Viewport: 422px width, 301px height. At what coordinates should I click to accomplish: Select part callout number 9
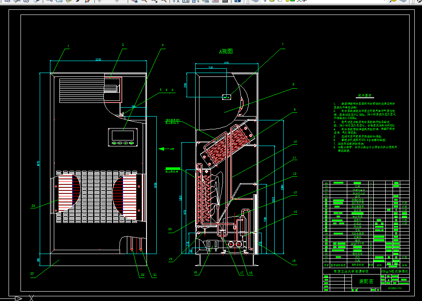[295, 110]
